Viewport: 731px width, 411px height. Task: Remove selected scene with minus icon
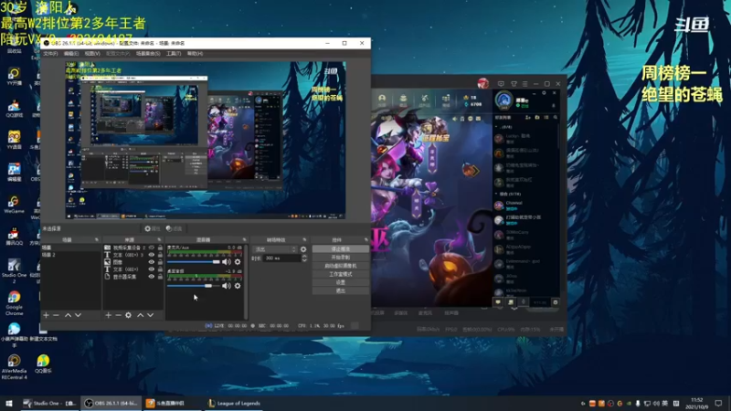coord(56,315)
